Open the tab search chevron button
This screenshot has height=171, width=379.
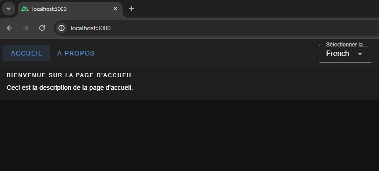[9, 9]
